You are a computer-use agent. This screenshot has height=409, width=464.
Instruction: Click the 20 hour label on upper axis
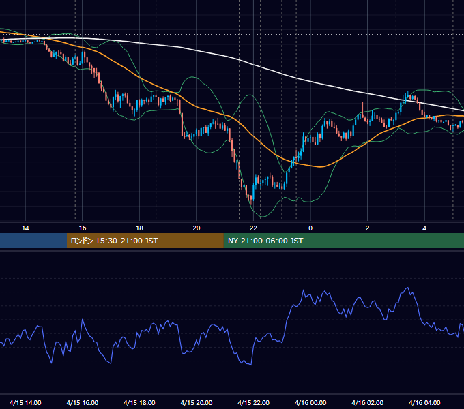[197, 228]
